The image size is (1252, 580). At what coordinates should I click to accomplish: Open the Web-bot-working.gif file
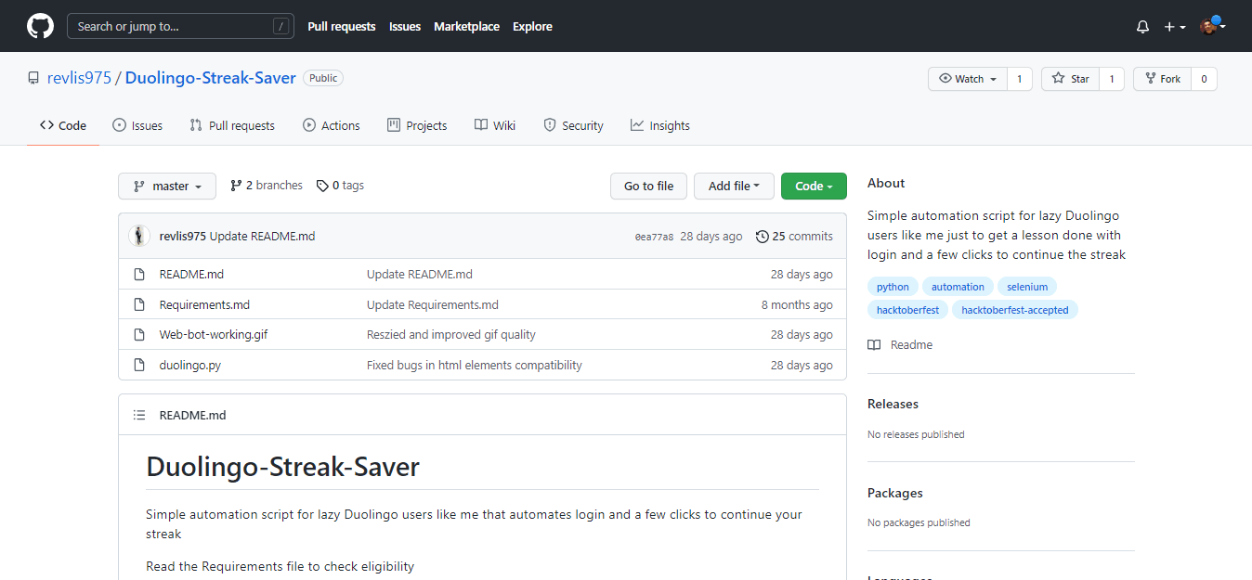point(214,334)
